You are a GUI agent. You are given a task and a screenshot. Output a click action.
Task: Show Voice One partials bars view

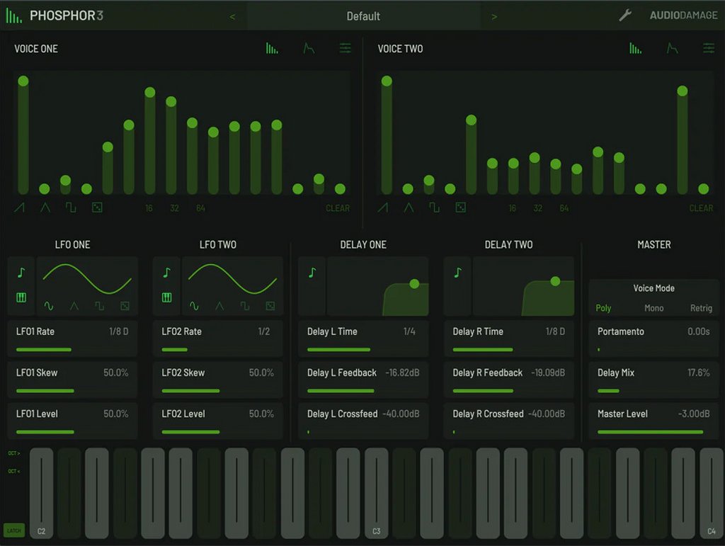(x=272, y=48)
